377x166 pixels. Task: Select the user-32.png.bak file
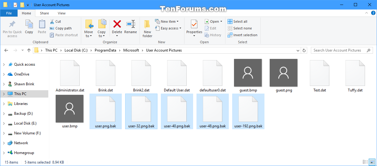[x=141, y=111]
